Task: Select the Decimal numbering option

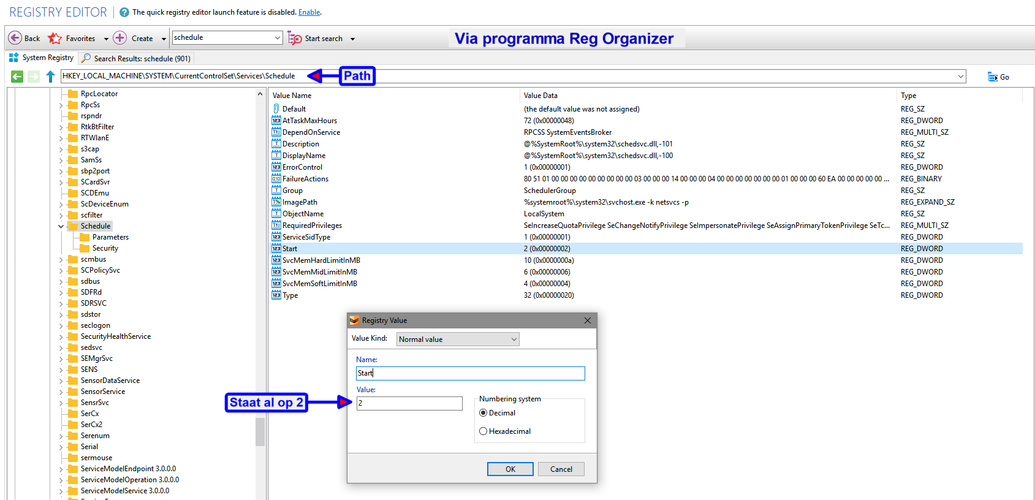Action: click(483, 413)
